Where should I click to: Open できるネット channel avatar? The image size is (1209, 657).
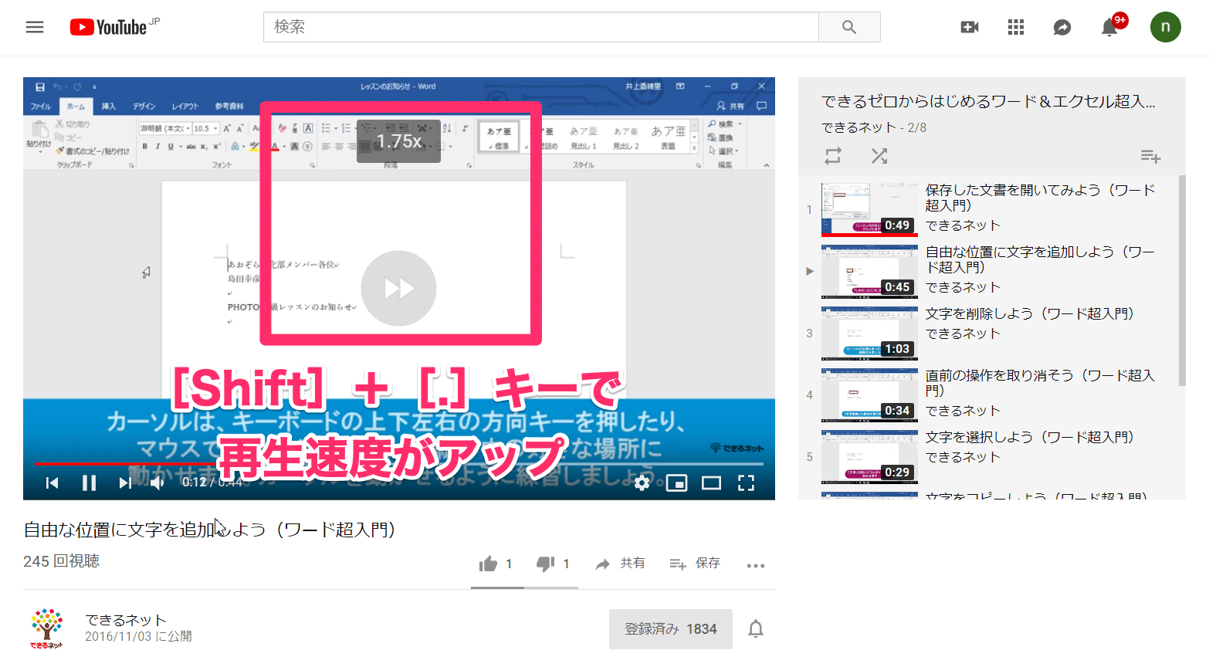click(47, 628)
